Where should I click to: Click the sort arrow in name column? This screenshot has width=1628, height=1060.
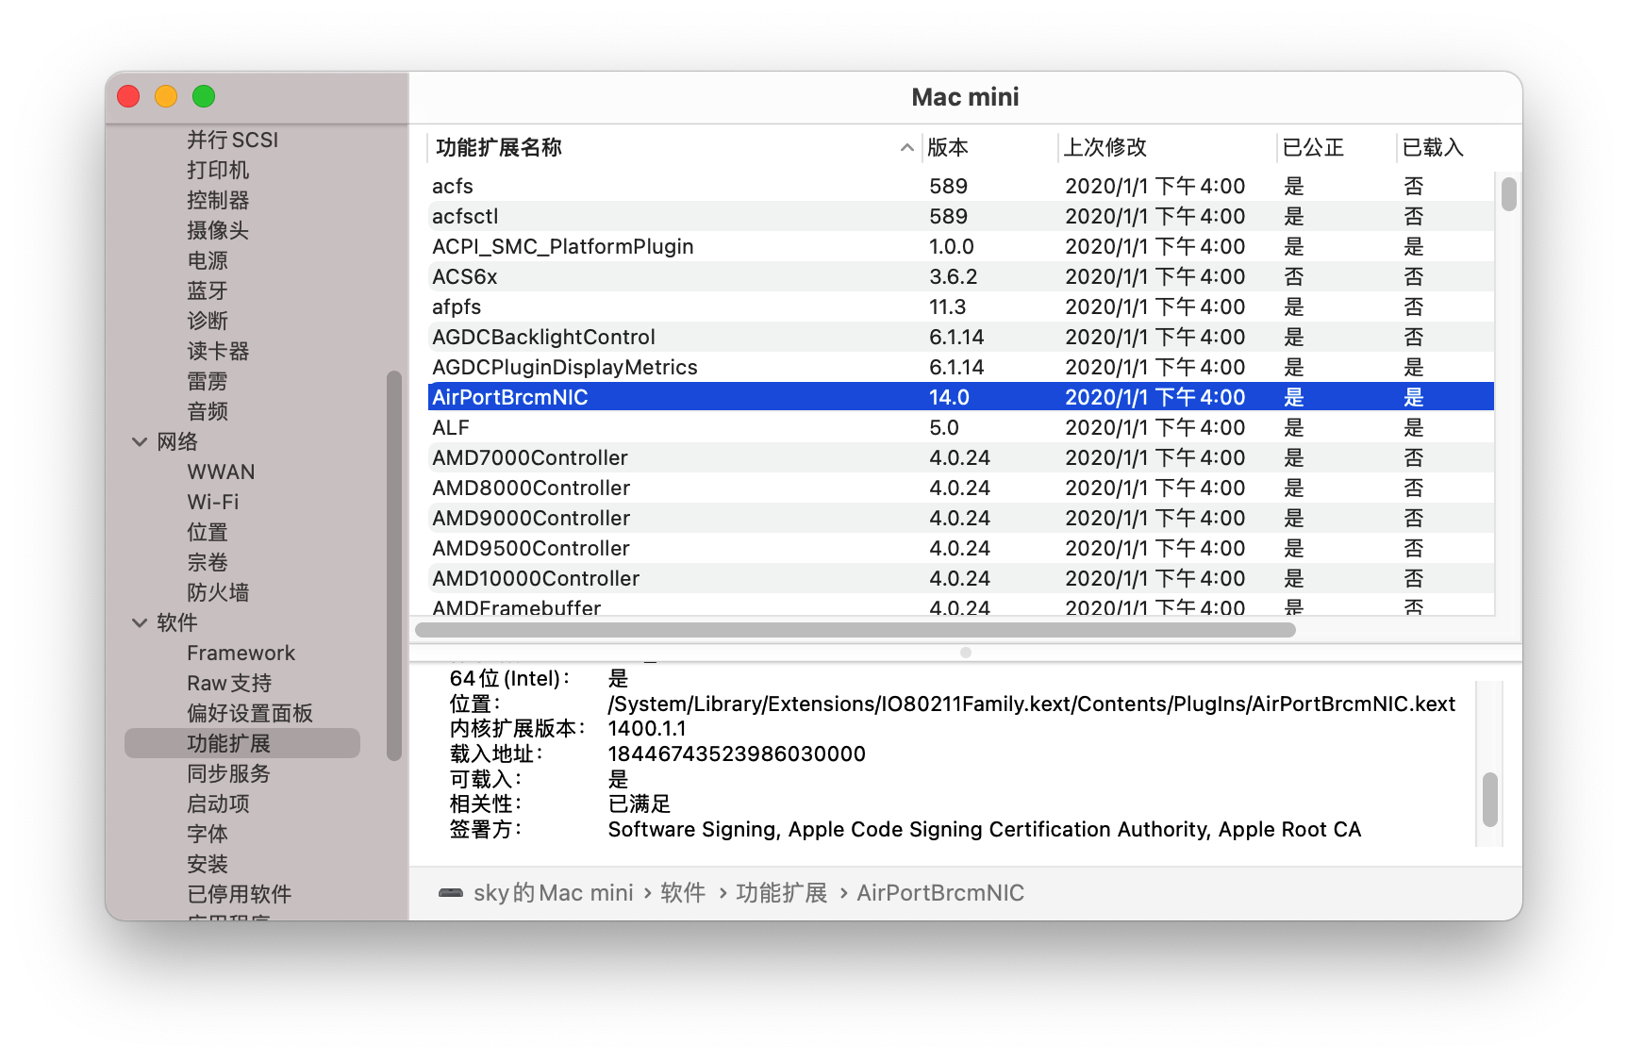pyautogui.click(x=906, y=147)
